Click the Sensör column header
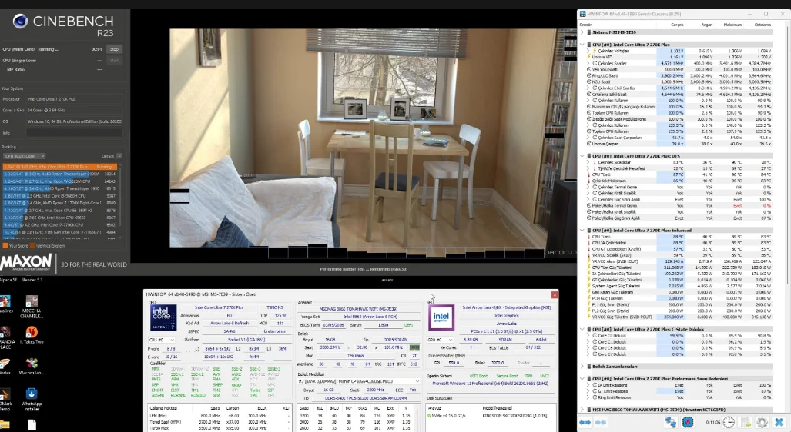Screen dimensions: 791x432 pyautogui.click(x=585, y=24)
